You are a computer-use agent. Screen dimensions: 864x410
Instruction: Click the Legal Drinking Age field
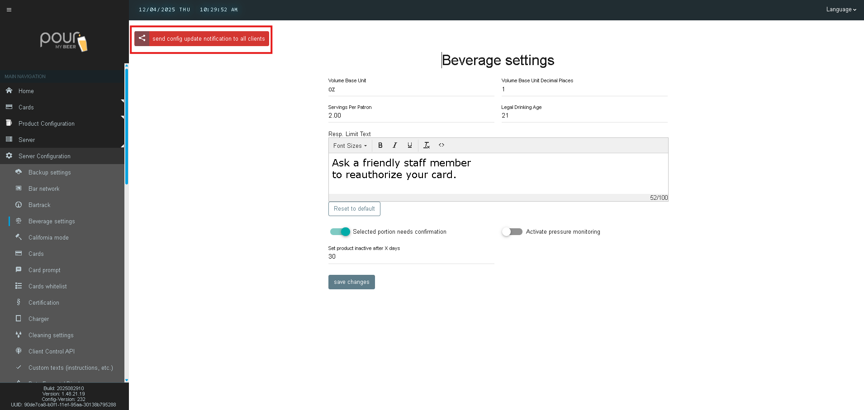584,116
